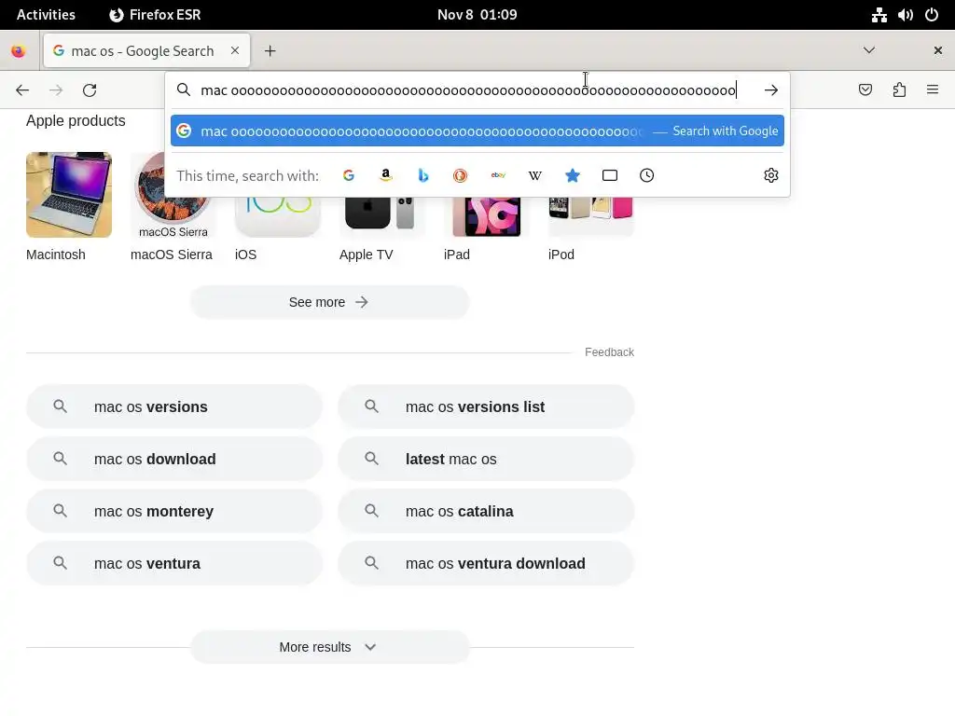The image size is (955, 716).
Task: Search this time with Amazon
Action: tap(385, 175)
